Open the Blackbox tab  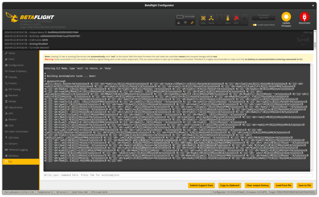pyautogui.click(x=21, y=155)
